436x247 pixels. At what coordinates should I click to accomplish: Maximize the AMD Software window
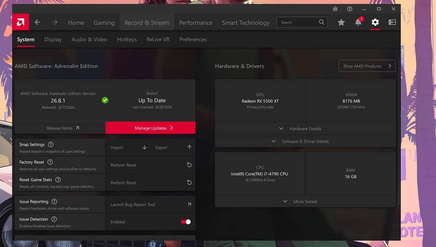(x=379, y=9)
